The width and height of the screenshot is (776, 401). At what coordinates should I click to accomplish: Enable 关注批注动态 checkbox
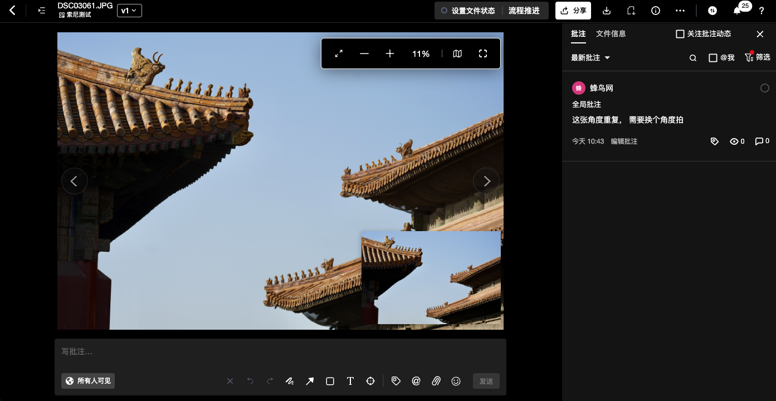[680, 34]
